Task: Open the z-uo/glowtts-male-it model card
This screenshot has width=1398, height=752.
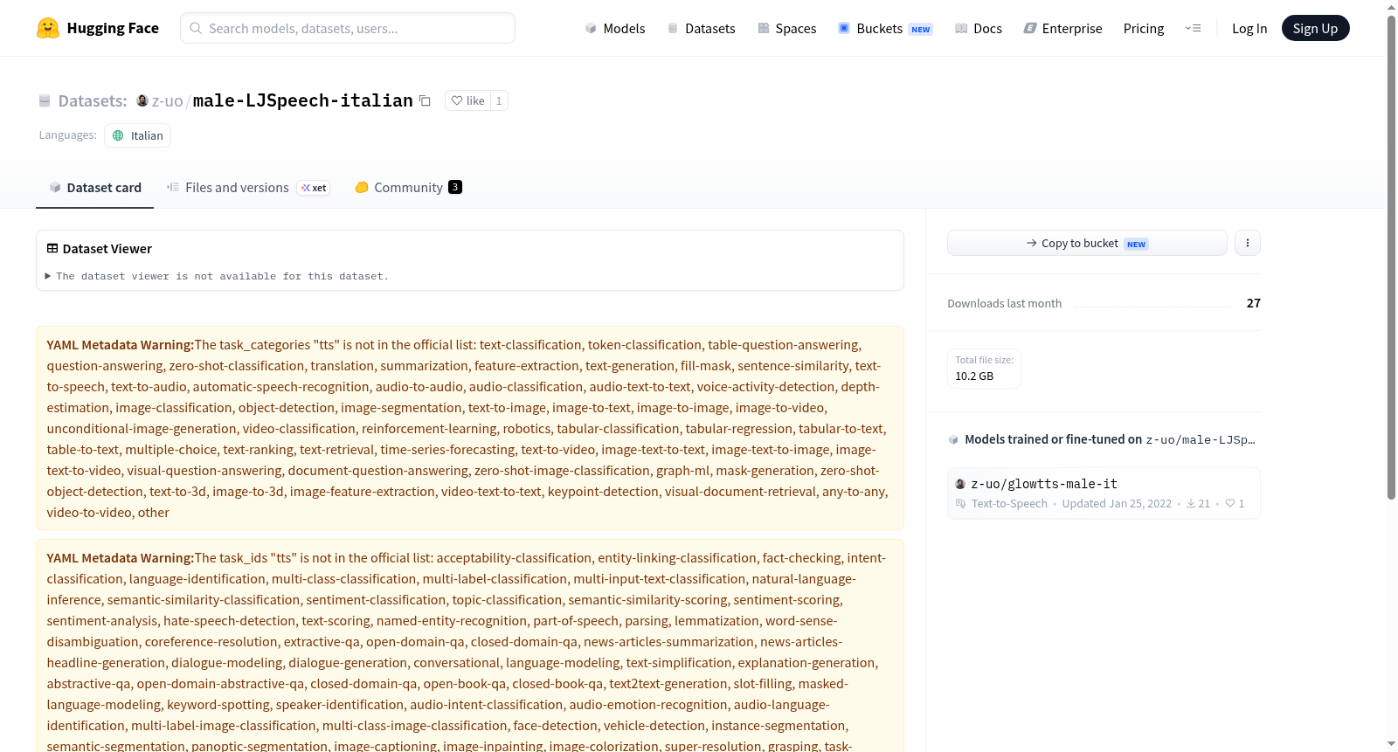Action: coord(1104,493)
